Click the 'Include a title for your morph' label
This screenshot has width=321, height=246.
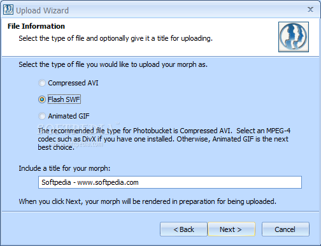[64, 168]
